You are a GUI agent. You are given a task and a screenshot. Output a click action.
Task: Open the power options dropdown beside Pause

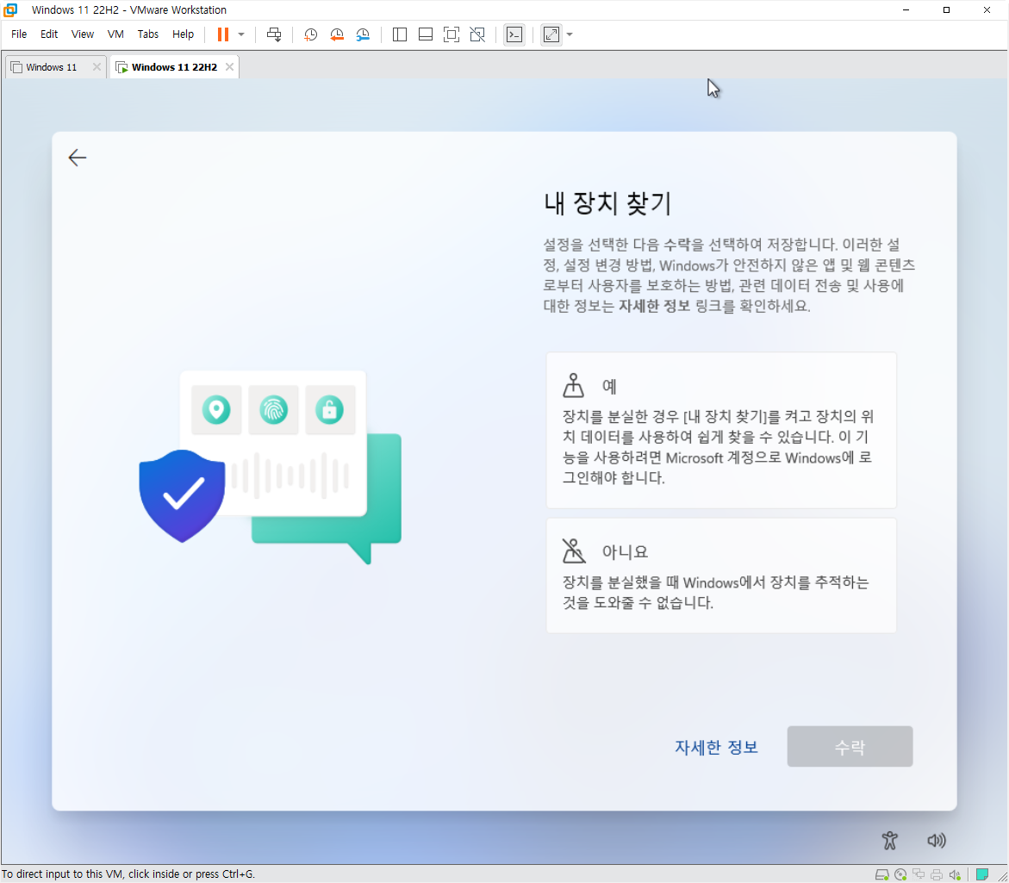tap(241, 34)
